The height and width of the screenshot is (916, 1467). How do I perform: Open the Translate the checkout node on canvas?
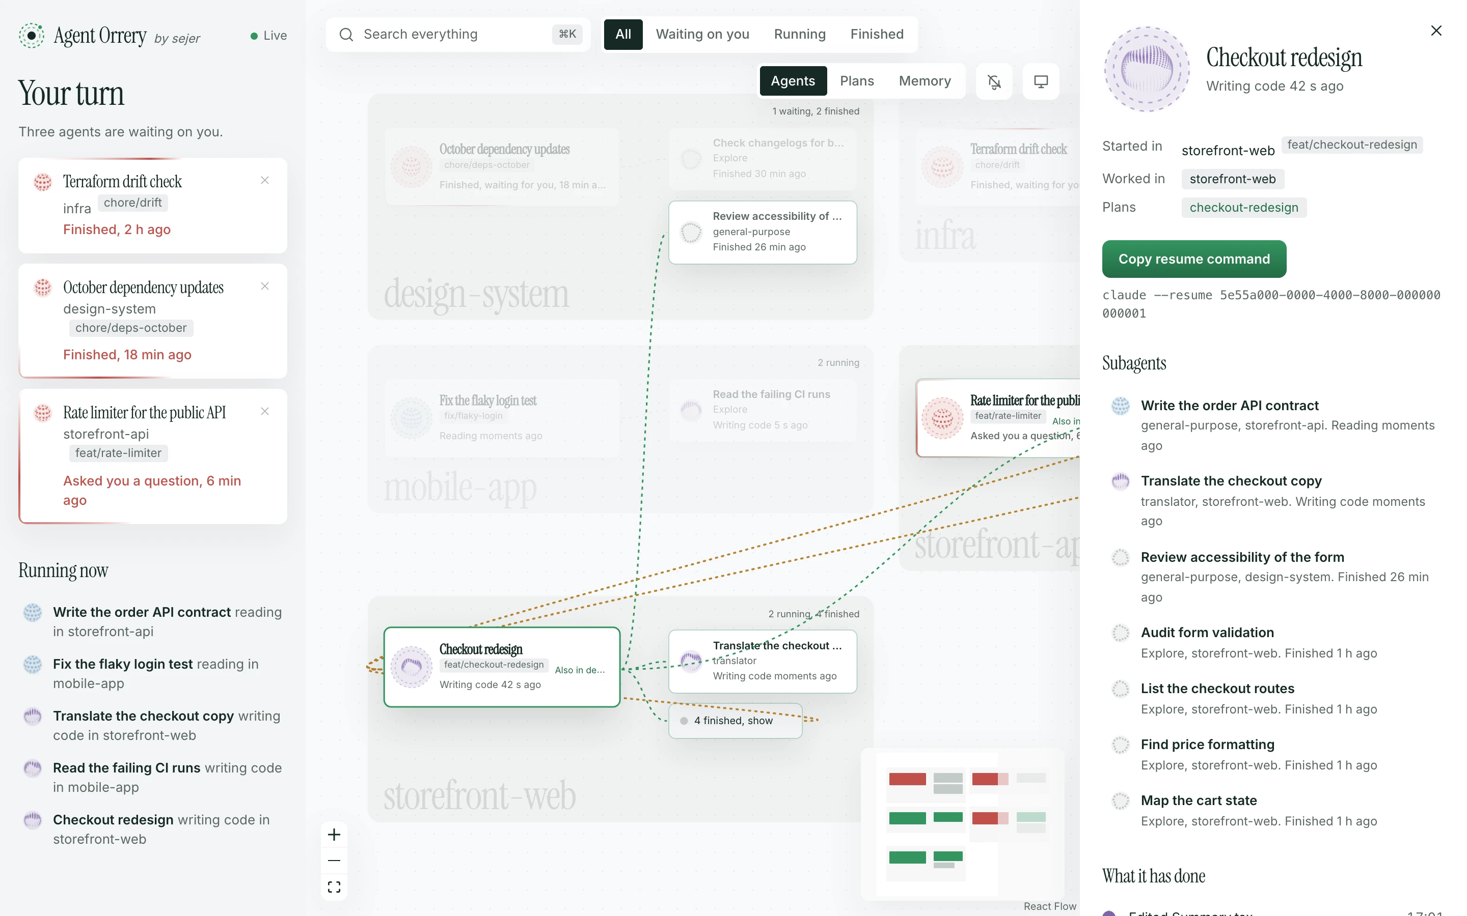[763, 662]
